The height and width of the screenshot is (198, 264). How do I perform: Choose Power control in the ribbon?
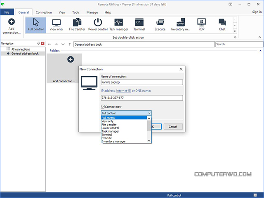[98, 25]
